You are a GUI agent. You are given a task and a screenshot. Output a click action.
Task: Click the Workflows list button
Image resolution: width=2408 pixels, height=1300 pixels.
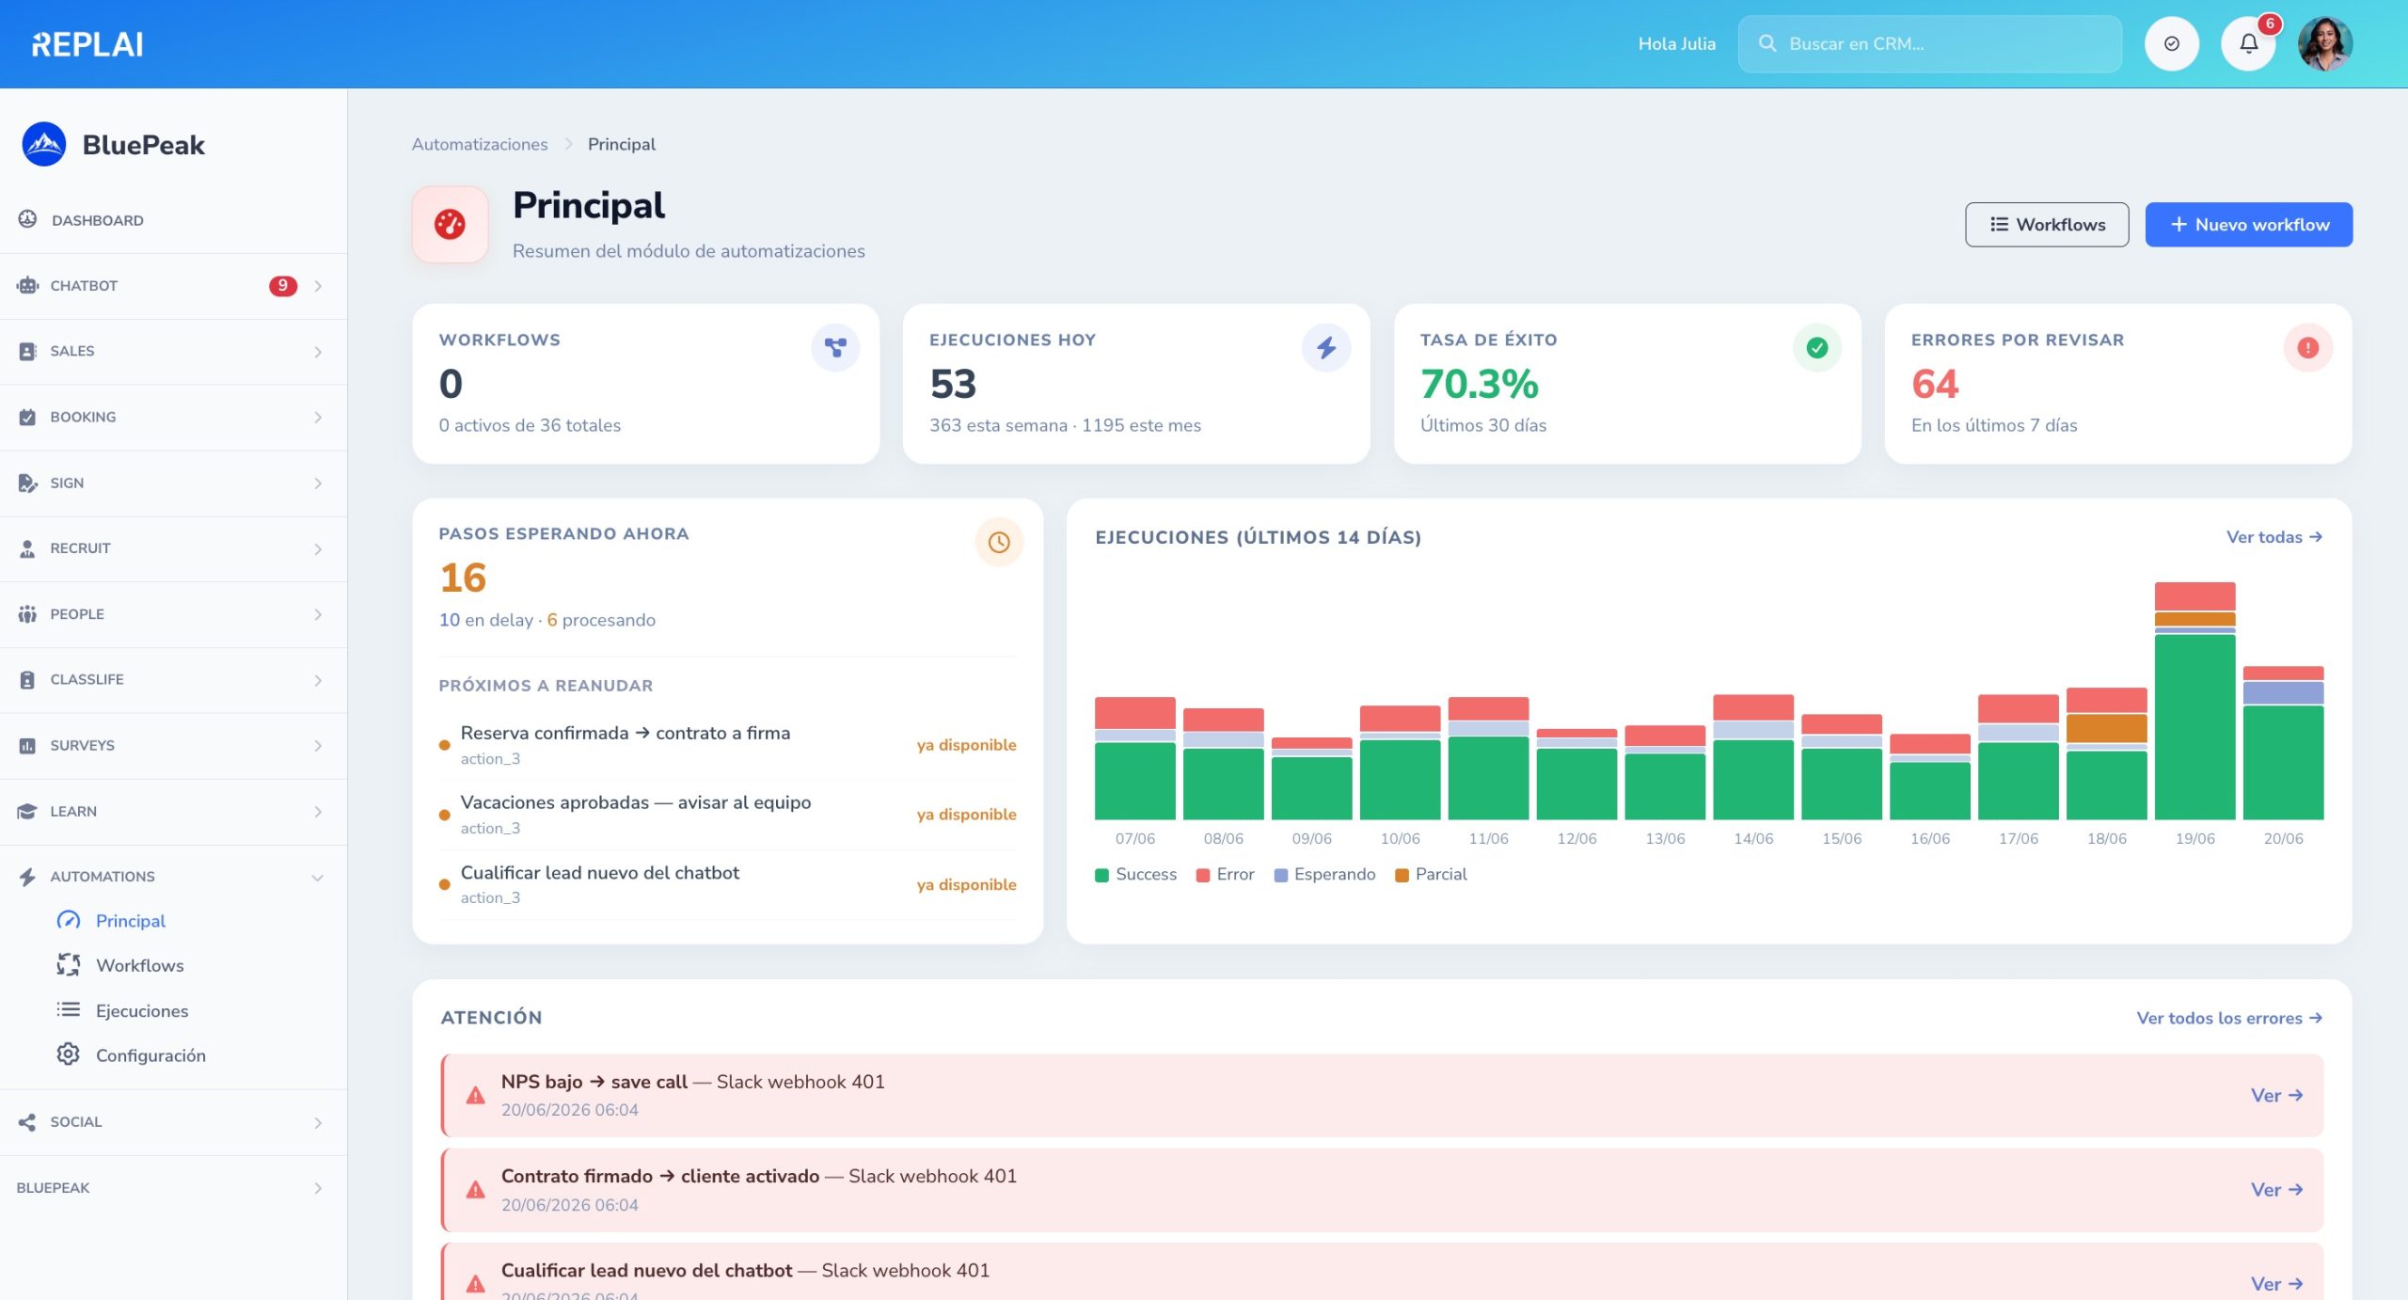pos(2046,224)
